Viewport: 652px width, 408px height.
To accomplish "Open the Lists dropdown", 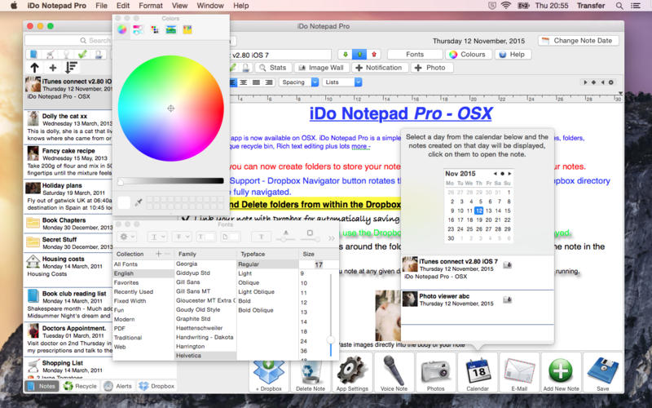I will point(343,82).
